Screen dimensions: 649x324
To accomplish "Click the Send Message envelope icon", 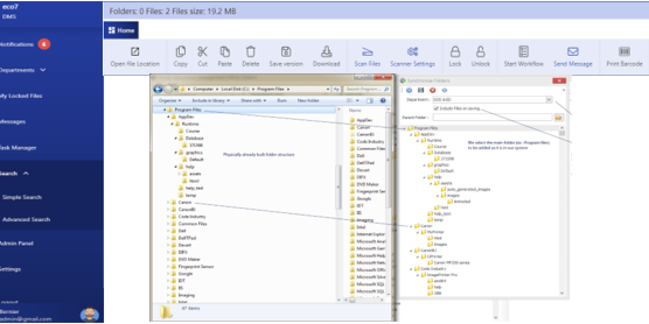I will click(x=573, y=52).
